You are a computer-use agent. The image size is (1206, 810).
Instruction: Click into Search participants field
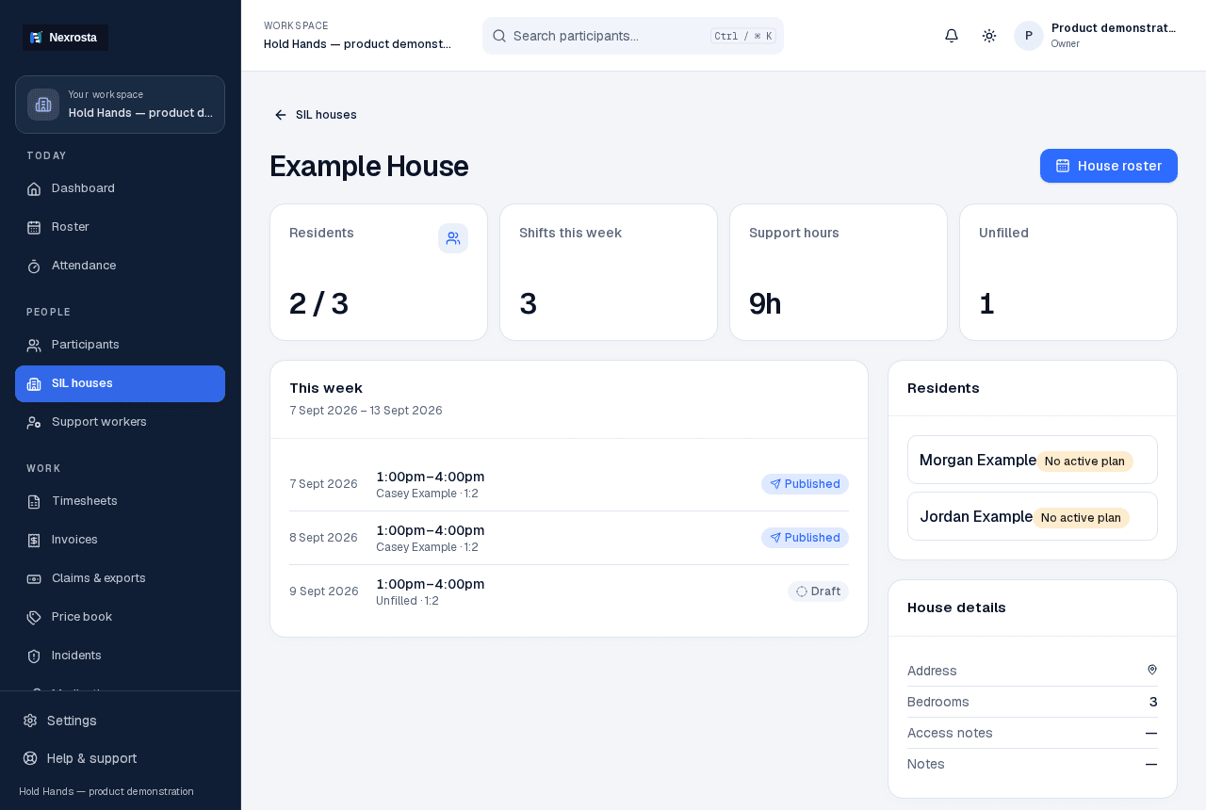tap(633, 36)
